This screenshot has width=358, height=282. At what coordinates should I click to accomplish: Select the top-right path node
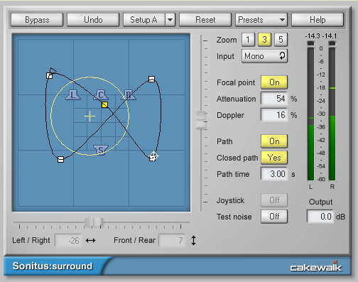(x=151, y=79)
